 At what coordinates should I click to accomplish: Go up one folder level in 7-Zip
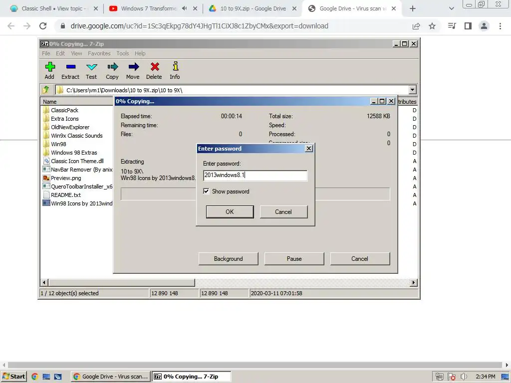tap(46, 90)
